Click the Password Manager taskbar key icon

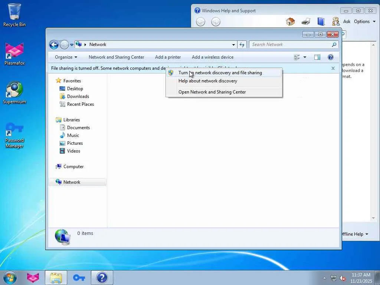79,278
